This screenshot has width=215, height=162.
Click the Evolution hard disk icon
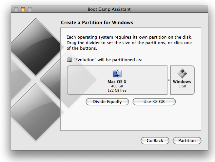69,60
